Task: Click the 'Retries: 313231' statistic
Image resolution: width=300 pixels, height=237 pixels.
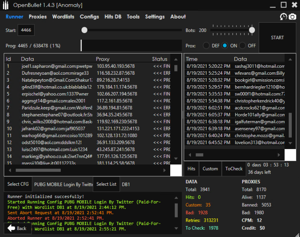Action: (202, 220)
